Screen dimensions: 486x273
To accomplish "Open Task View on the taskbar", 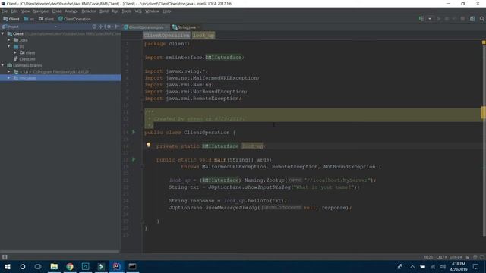I will click(x=38, y=266).
